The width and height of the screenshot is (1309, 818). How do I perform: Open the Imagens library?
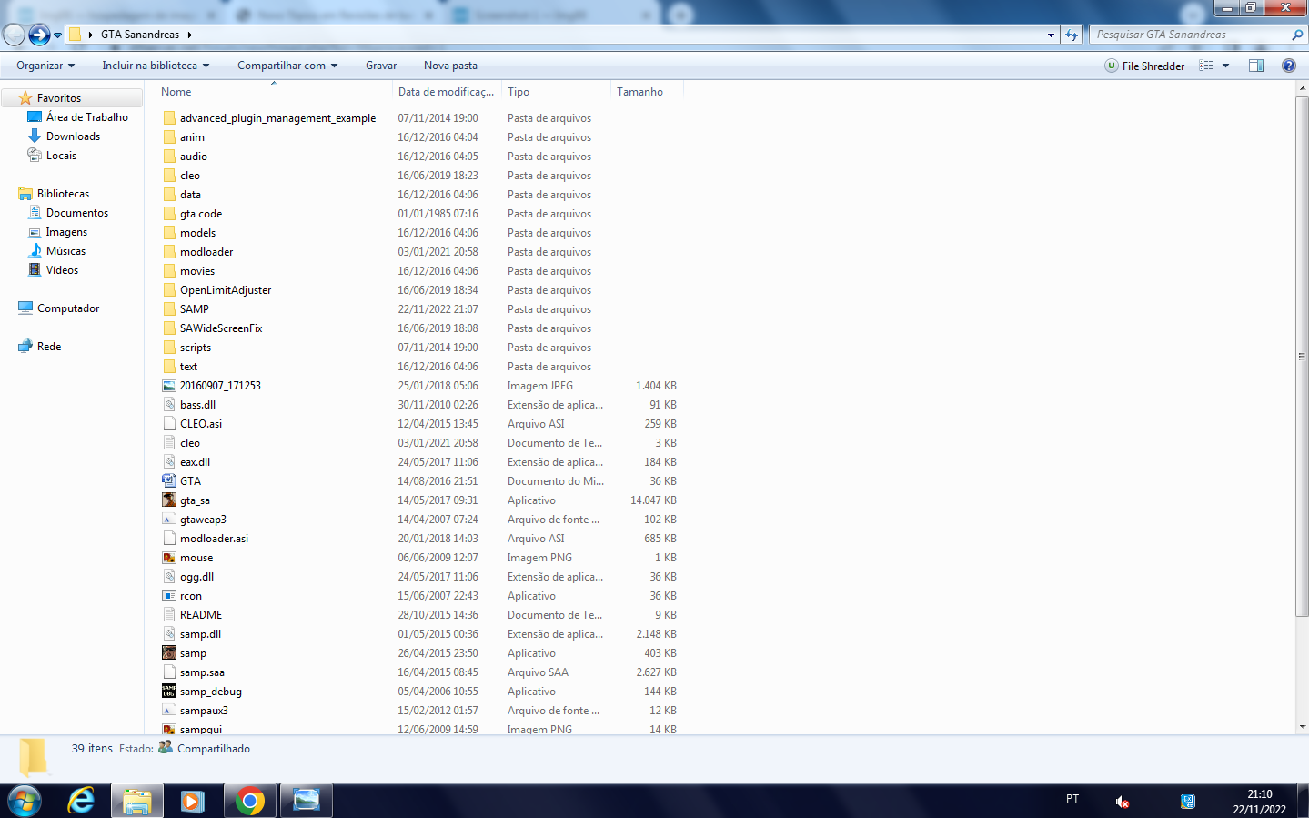click(66, 232)
